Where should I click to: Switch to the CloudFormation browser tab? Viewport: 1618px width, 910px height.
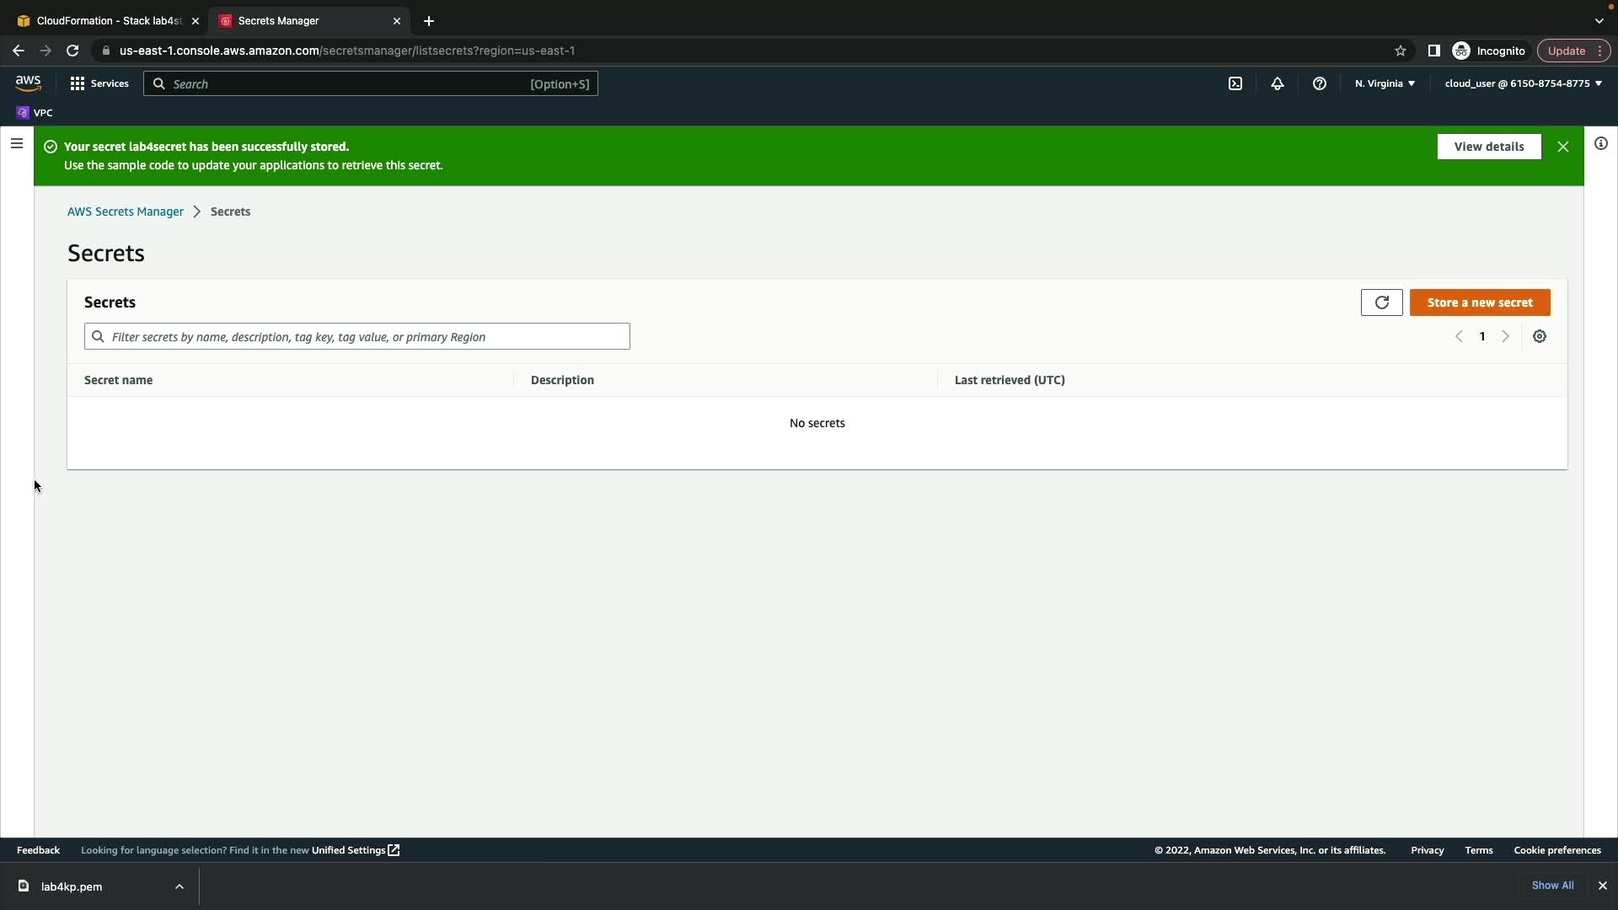point(105,20)
